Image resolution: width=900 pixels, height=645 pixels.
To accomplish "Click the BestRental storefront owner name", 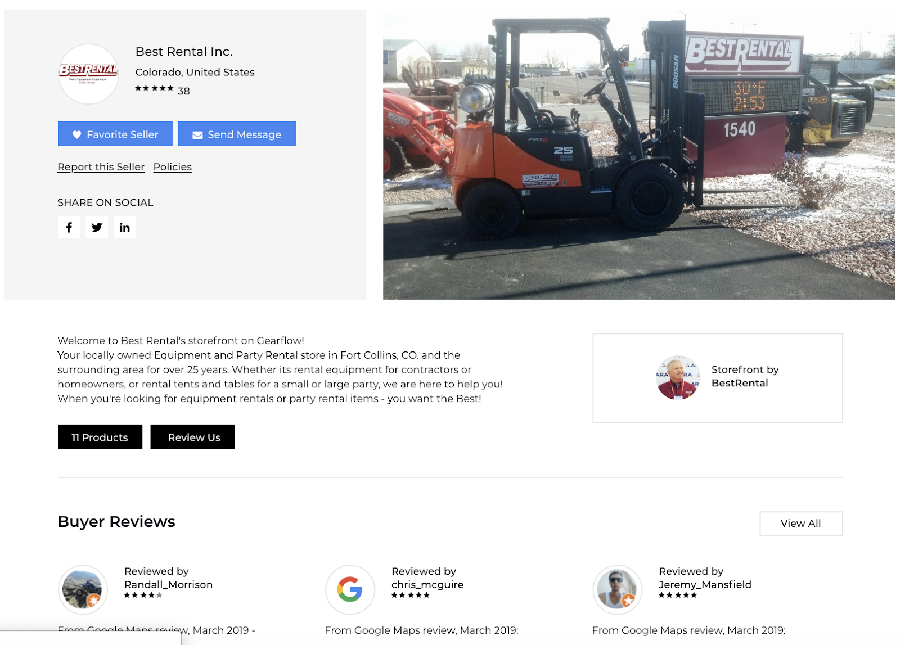I will tap(739, 383).
